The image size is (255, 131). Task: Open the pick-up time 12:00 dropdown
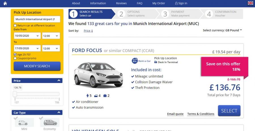click(x=51, y=36)
